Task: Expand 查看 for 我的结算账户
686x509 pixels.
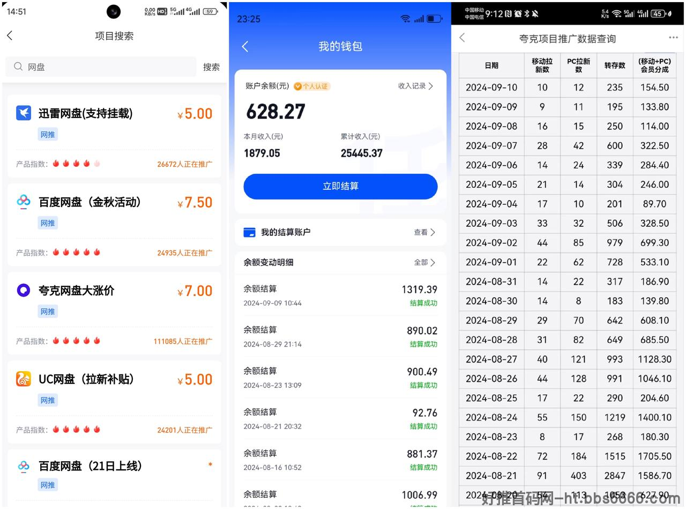Action: [424, 232]
